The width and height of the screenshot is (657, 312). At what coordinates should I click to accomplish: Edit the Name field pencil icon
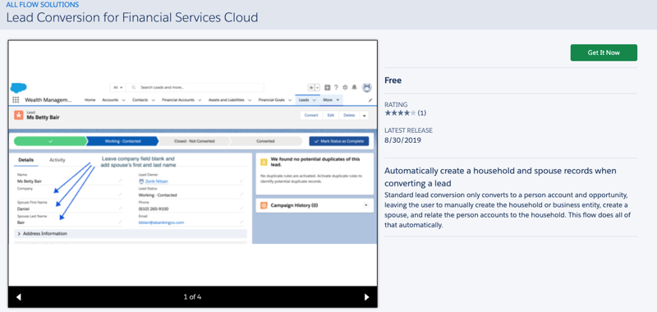click(x=120, y=181)
